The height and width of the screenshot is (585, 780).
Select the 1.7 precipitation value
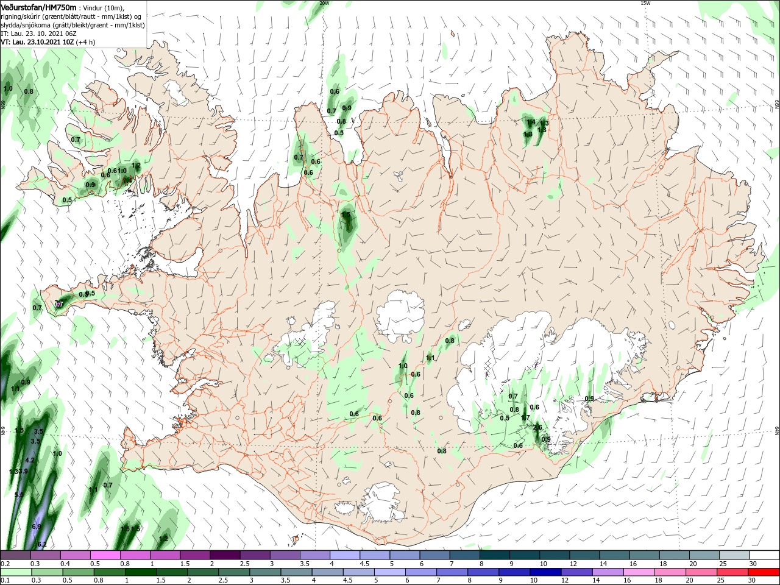(526, 418)
